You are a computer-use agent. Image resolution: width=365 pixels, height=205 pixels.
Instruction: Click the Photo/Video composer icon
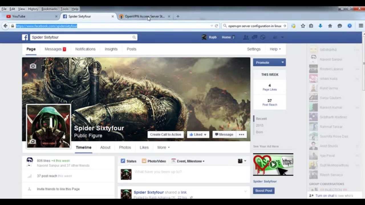click(144, 161)
